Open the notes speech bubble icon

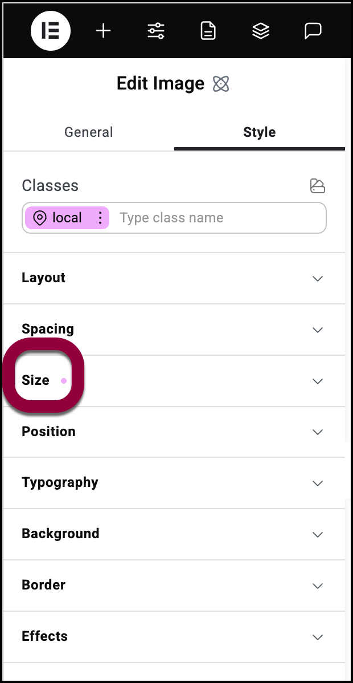tap(313, 31)
